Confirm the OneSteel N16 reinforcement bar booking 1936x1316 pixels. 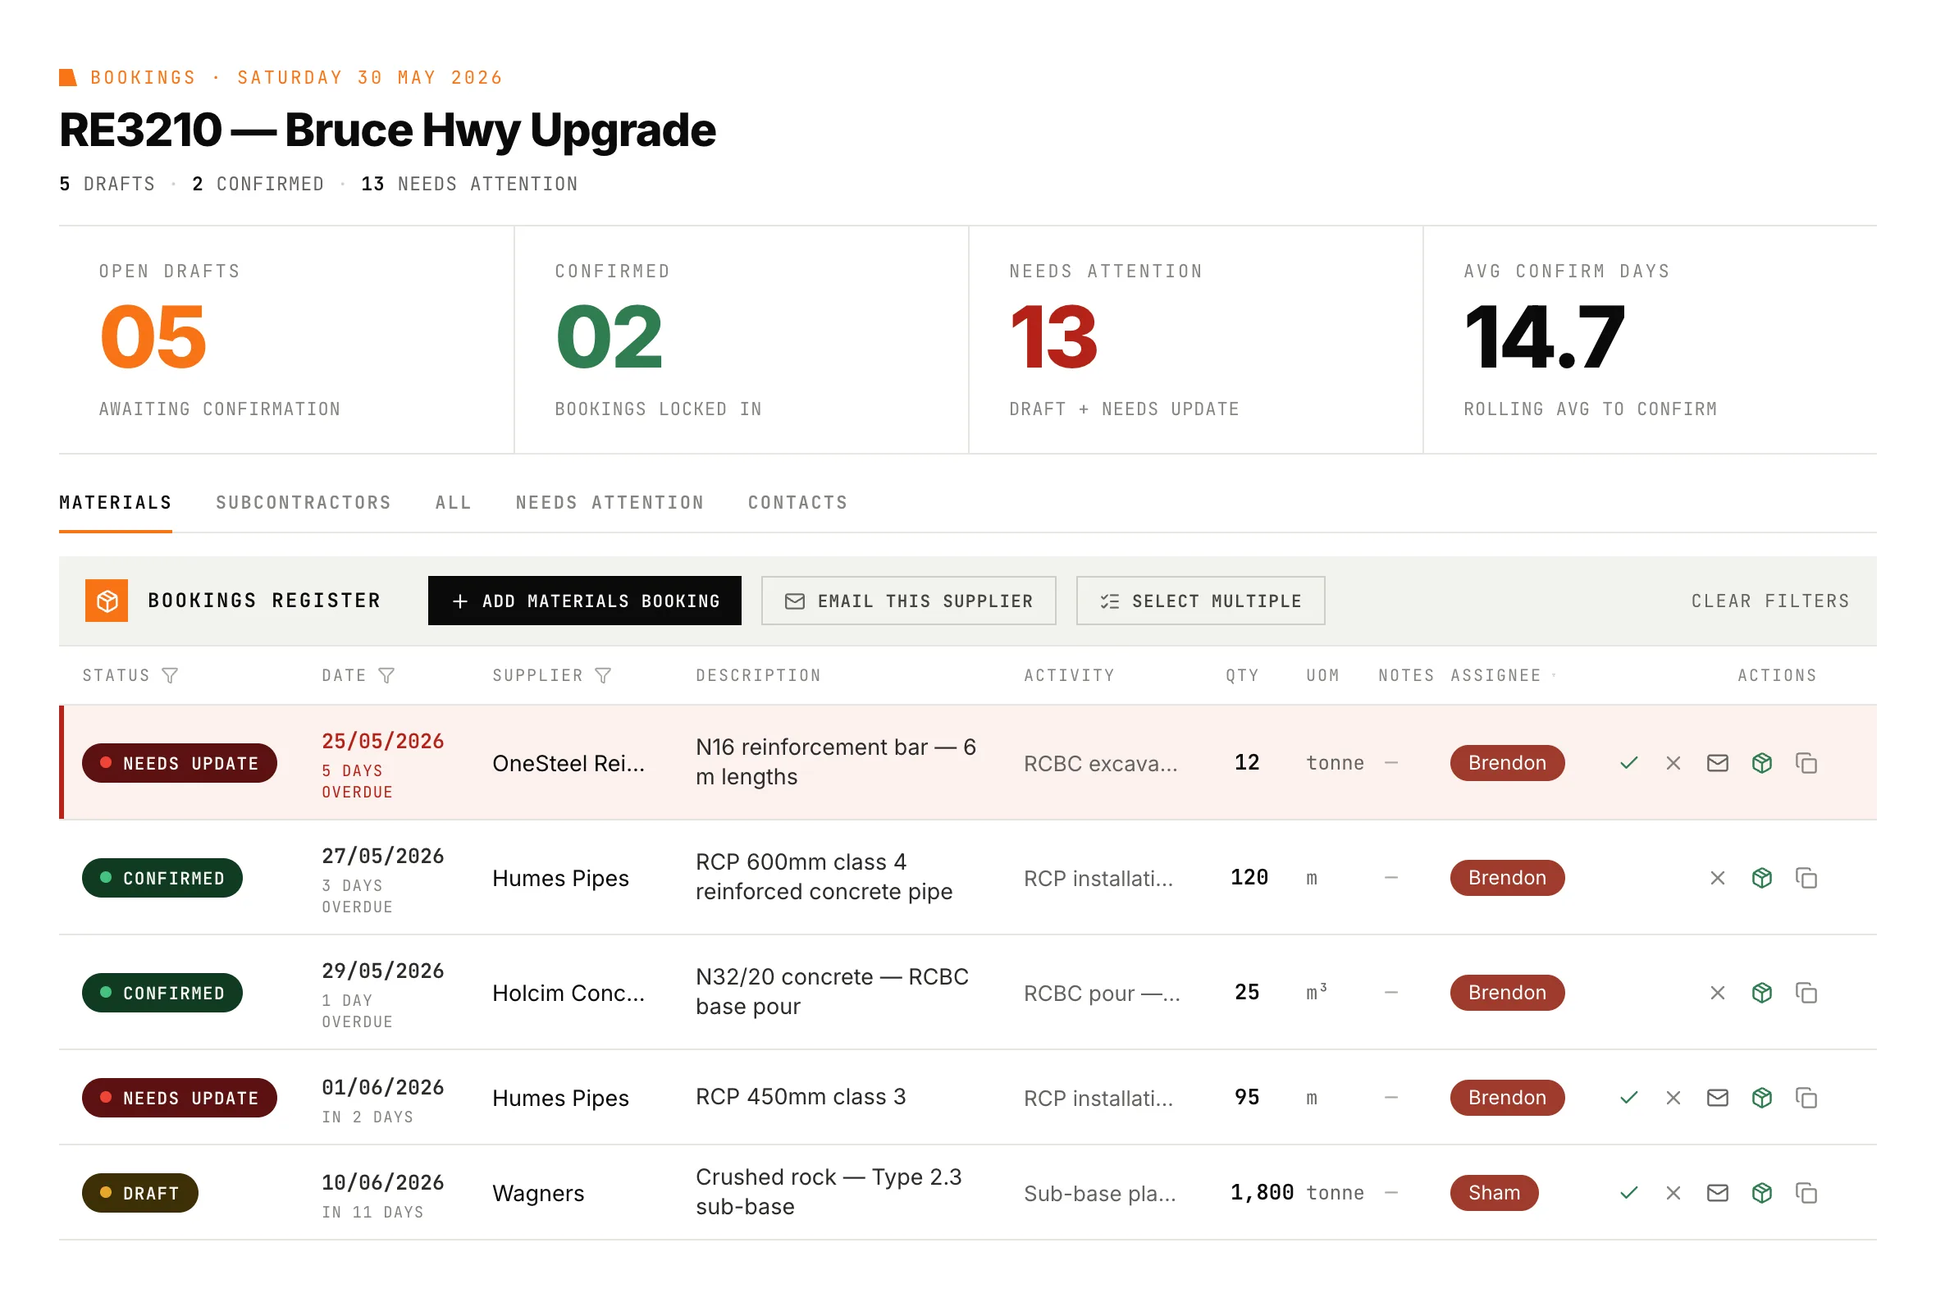click(1628, 763)
